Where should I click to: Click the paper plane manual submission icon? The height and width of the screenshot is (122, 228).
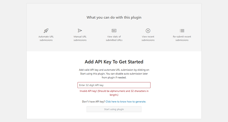pyautogui.click(x=80, y=31)
